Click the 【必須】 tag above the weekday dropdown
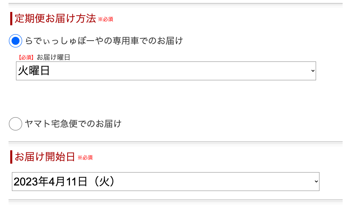Image resolution: width=344 pixels, height=207 pixels. pos(26,58)
